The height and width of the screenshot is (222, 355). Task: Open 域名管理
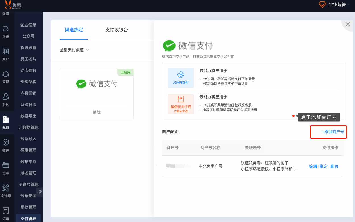point(28,173)
